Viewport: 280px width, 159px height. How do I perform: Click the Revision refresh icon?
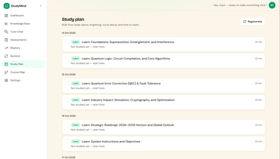(x=6, y=56)
